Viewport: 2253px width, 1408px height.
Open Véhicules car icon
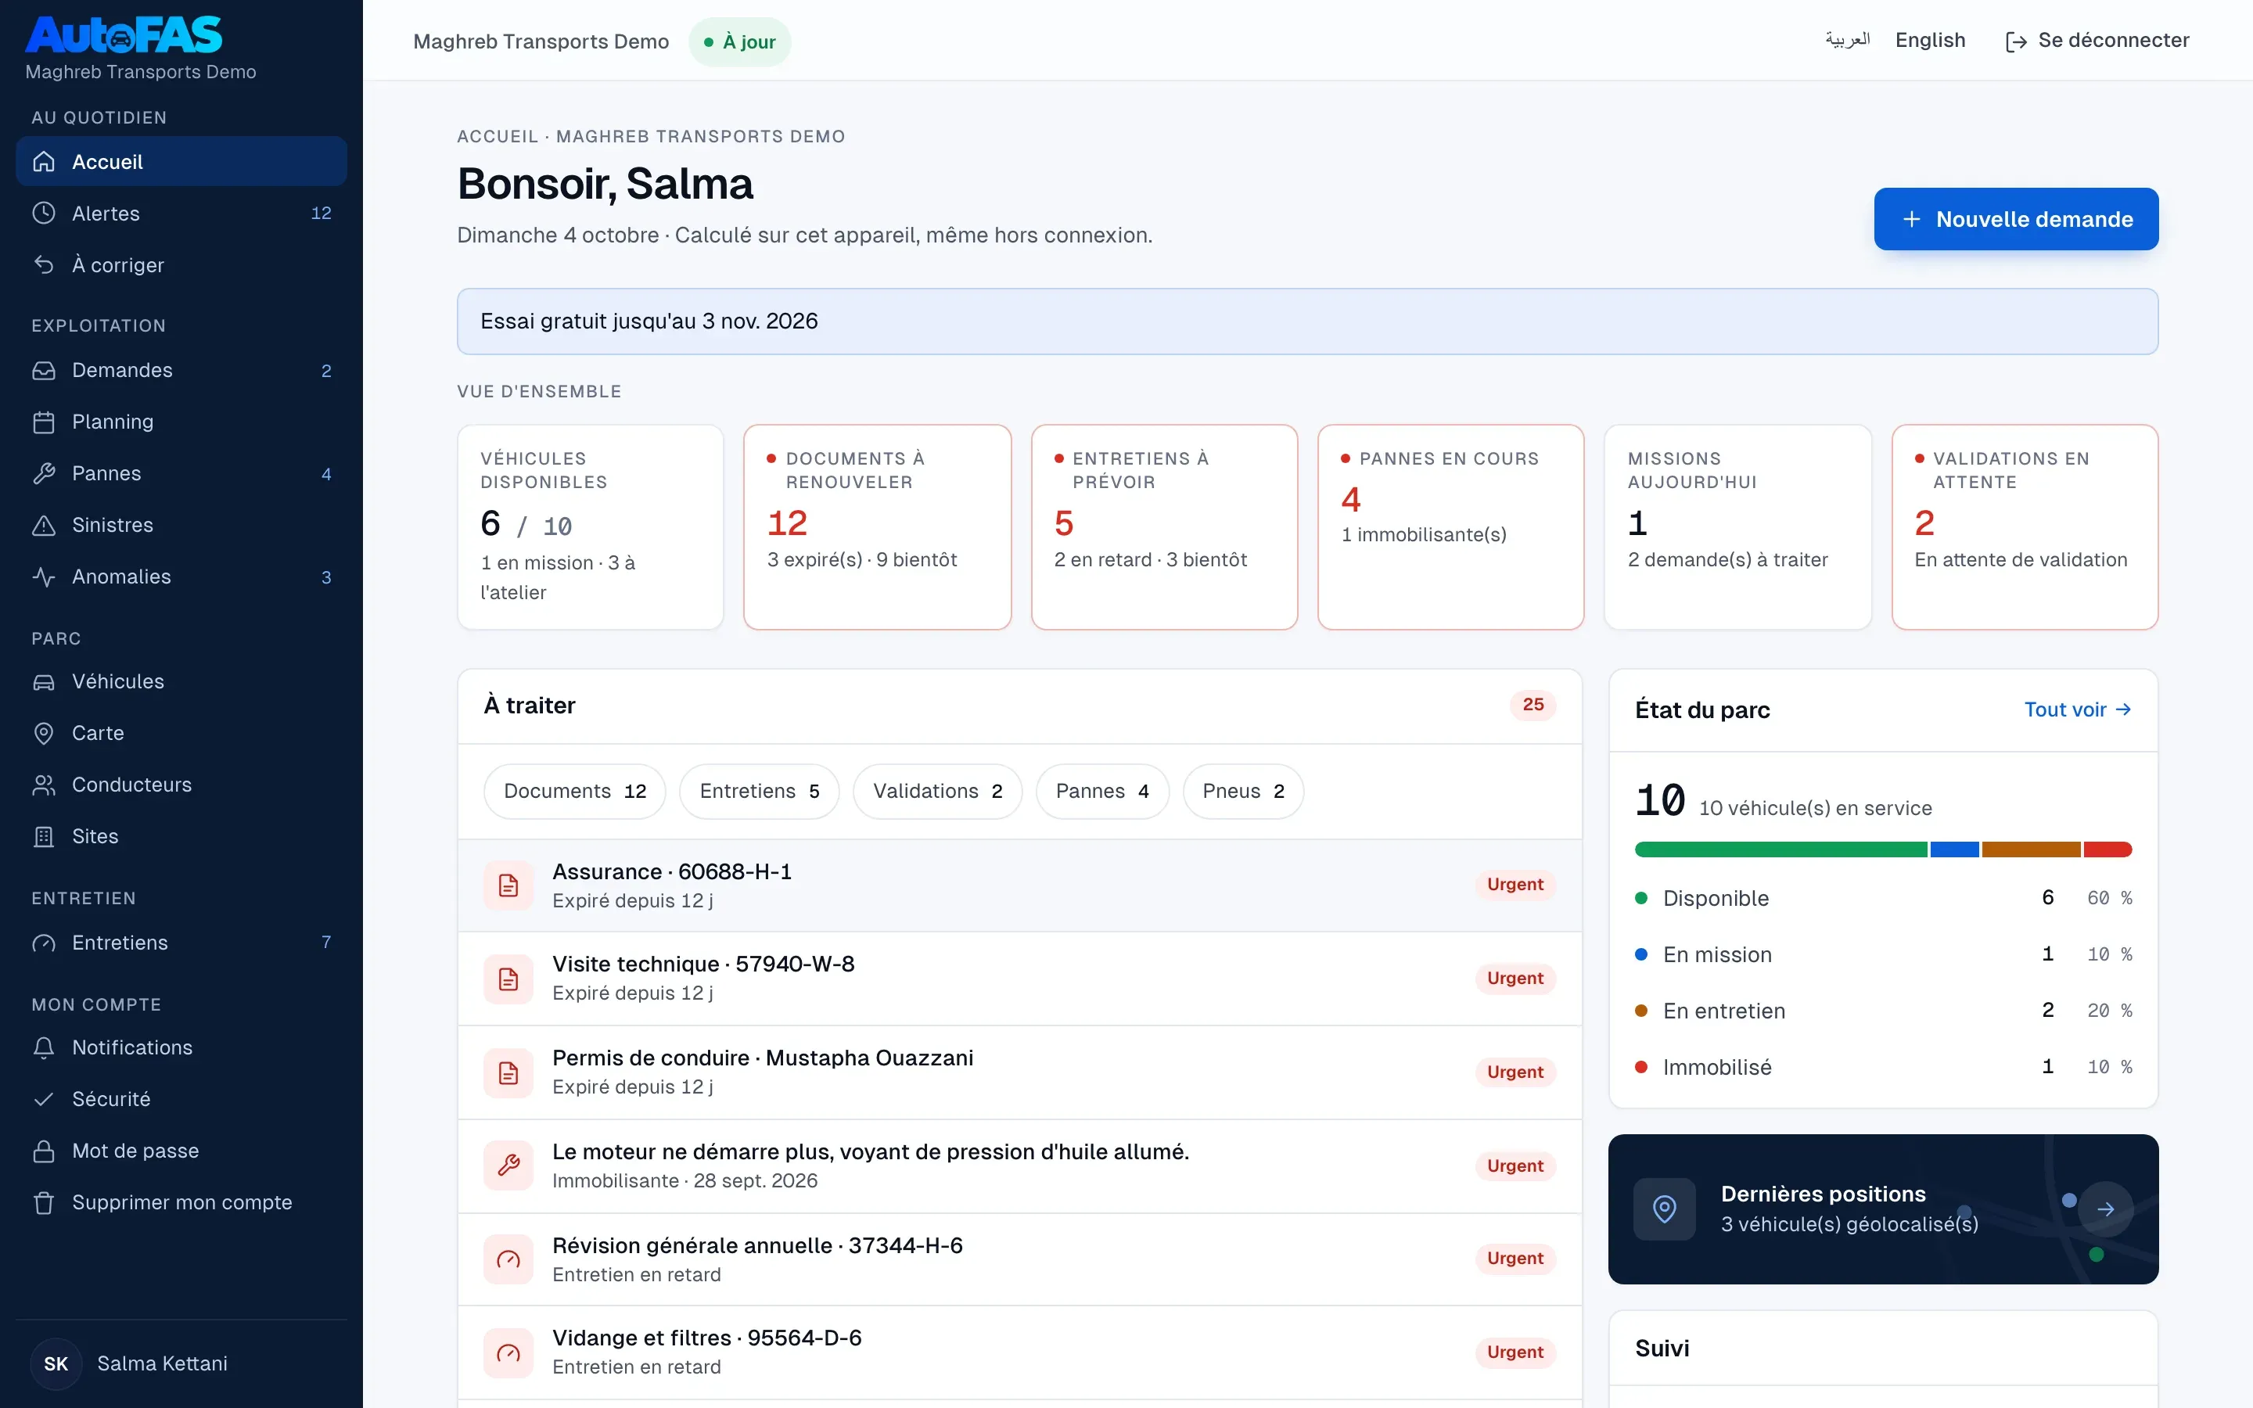tap(44, 681)
